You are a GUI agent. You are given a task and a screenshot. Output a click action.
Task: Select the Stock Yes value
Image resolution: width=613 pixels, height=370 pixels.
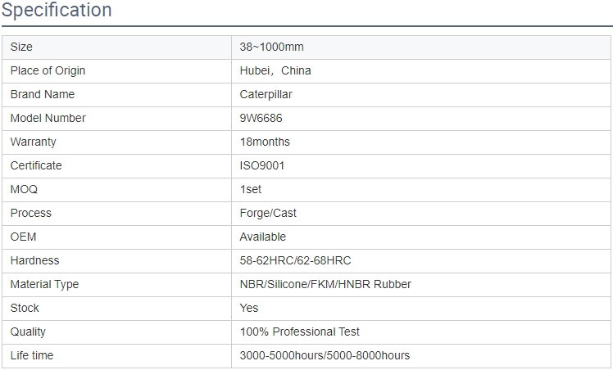click(249, 308)
